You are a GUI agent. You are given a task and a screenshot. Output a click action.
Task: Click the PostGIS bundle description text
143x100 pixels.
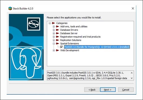pos(87,75)
